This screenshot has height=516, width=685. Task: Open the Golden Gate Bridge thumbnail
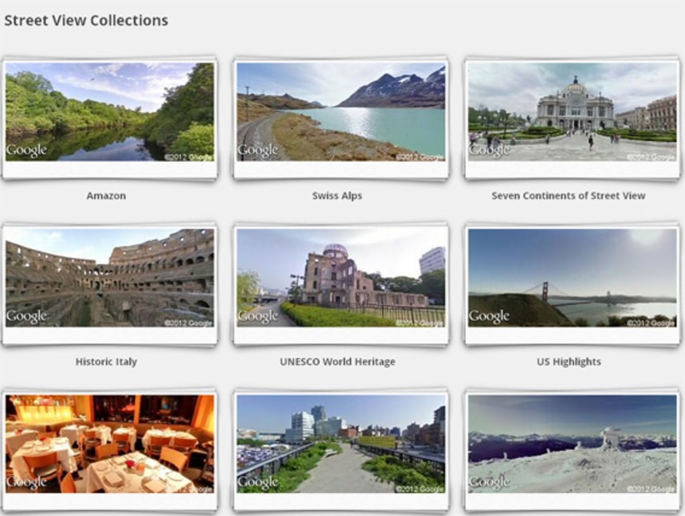[x=572, y=277]
